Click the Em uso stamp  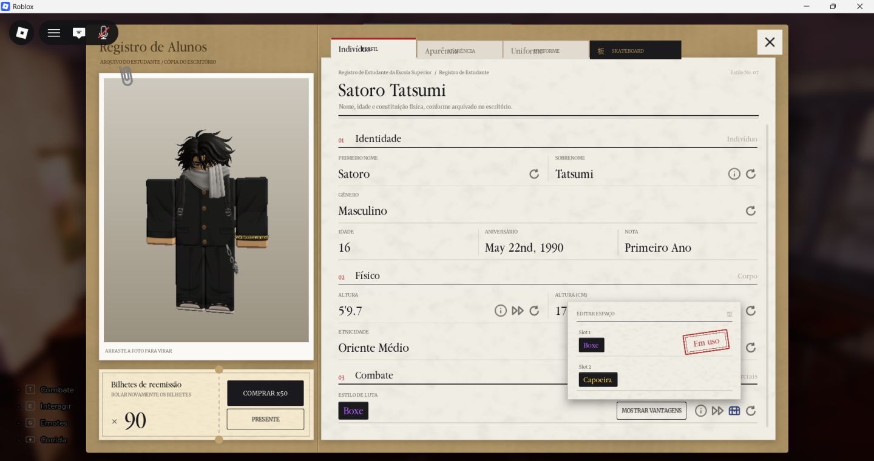pos(706,342)
